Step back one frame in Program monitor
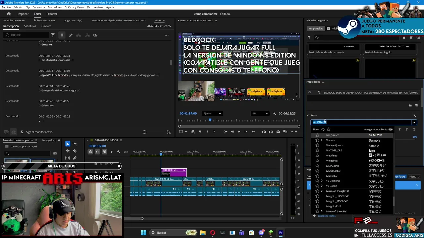Viewport: 424px width, 238px height. coord(232,132)
